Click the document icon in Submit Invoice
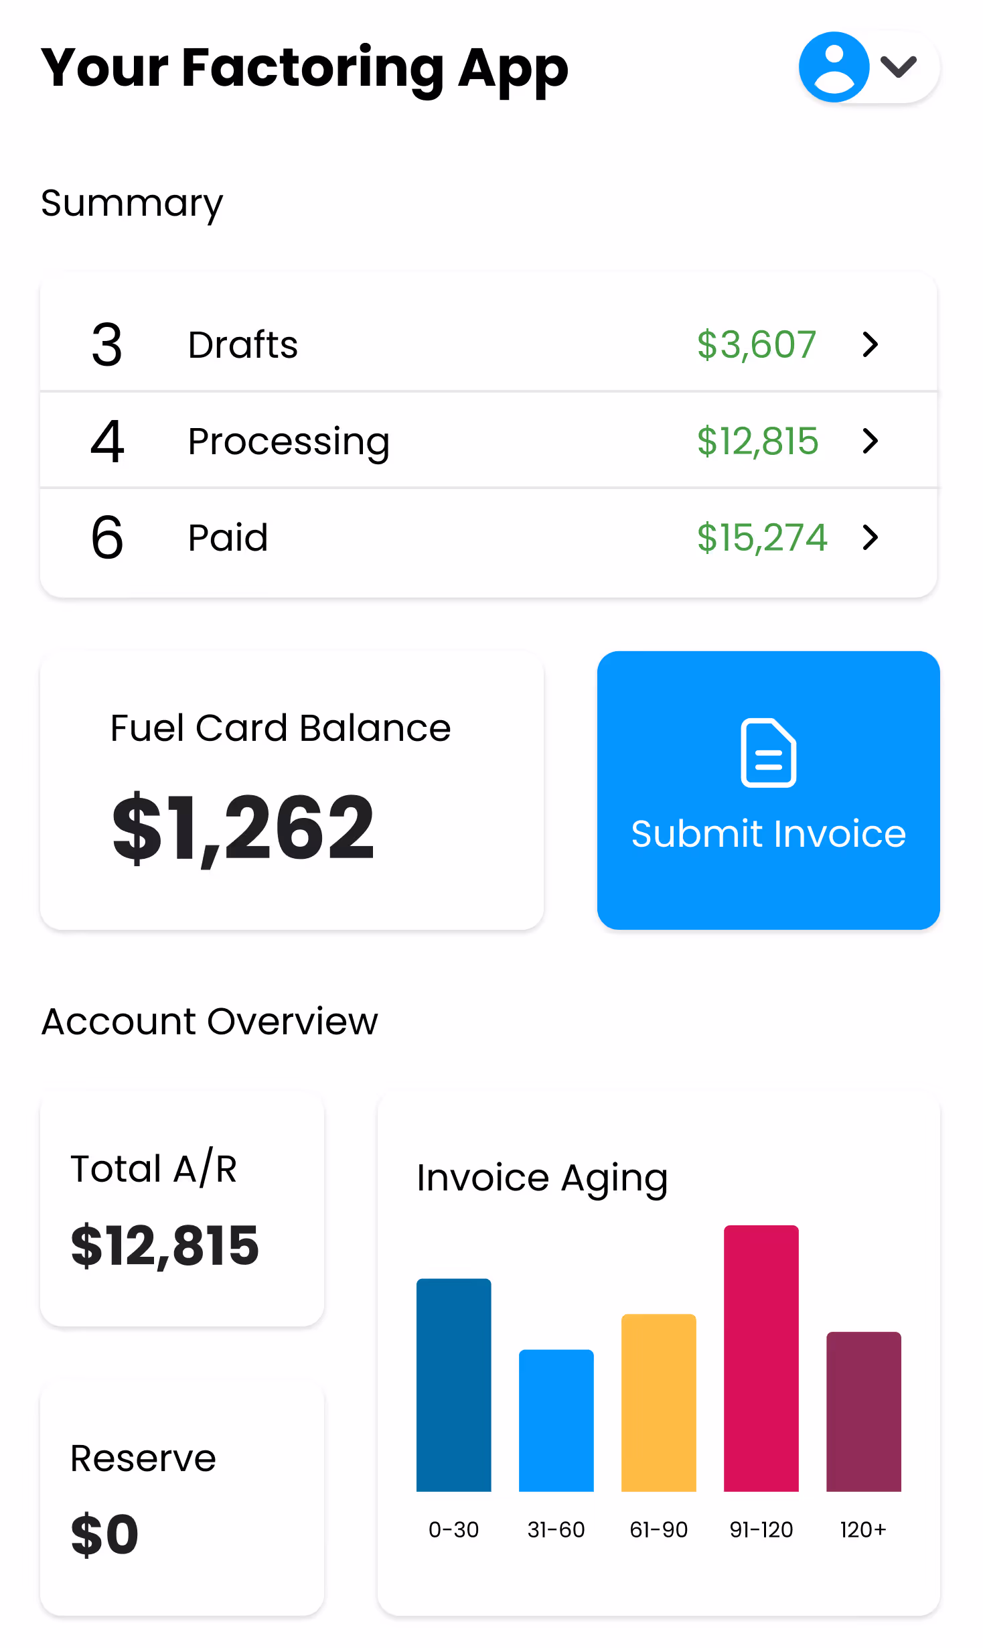The image size is (983, 1648). [768, 752]
